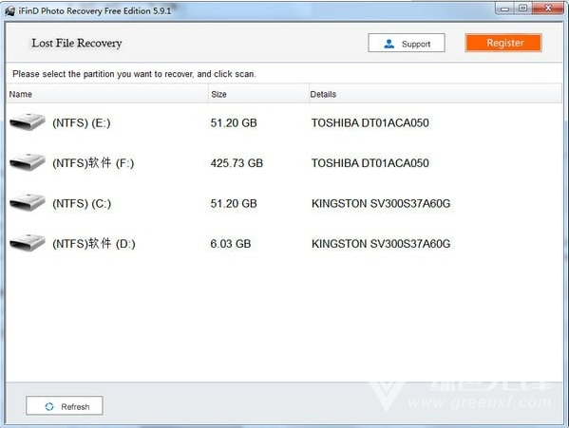Click the drive icon for partition D:
This screenshot has width=569, height=428.
click(x=28, y=243)
